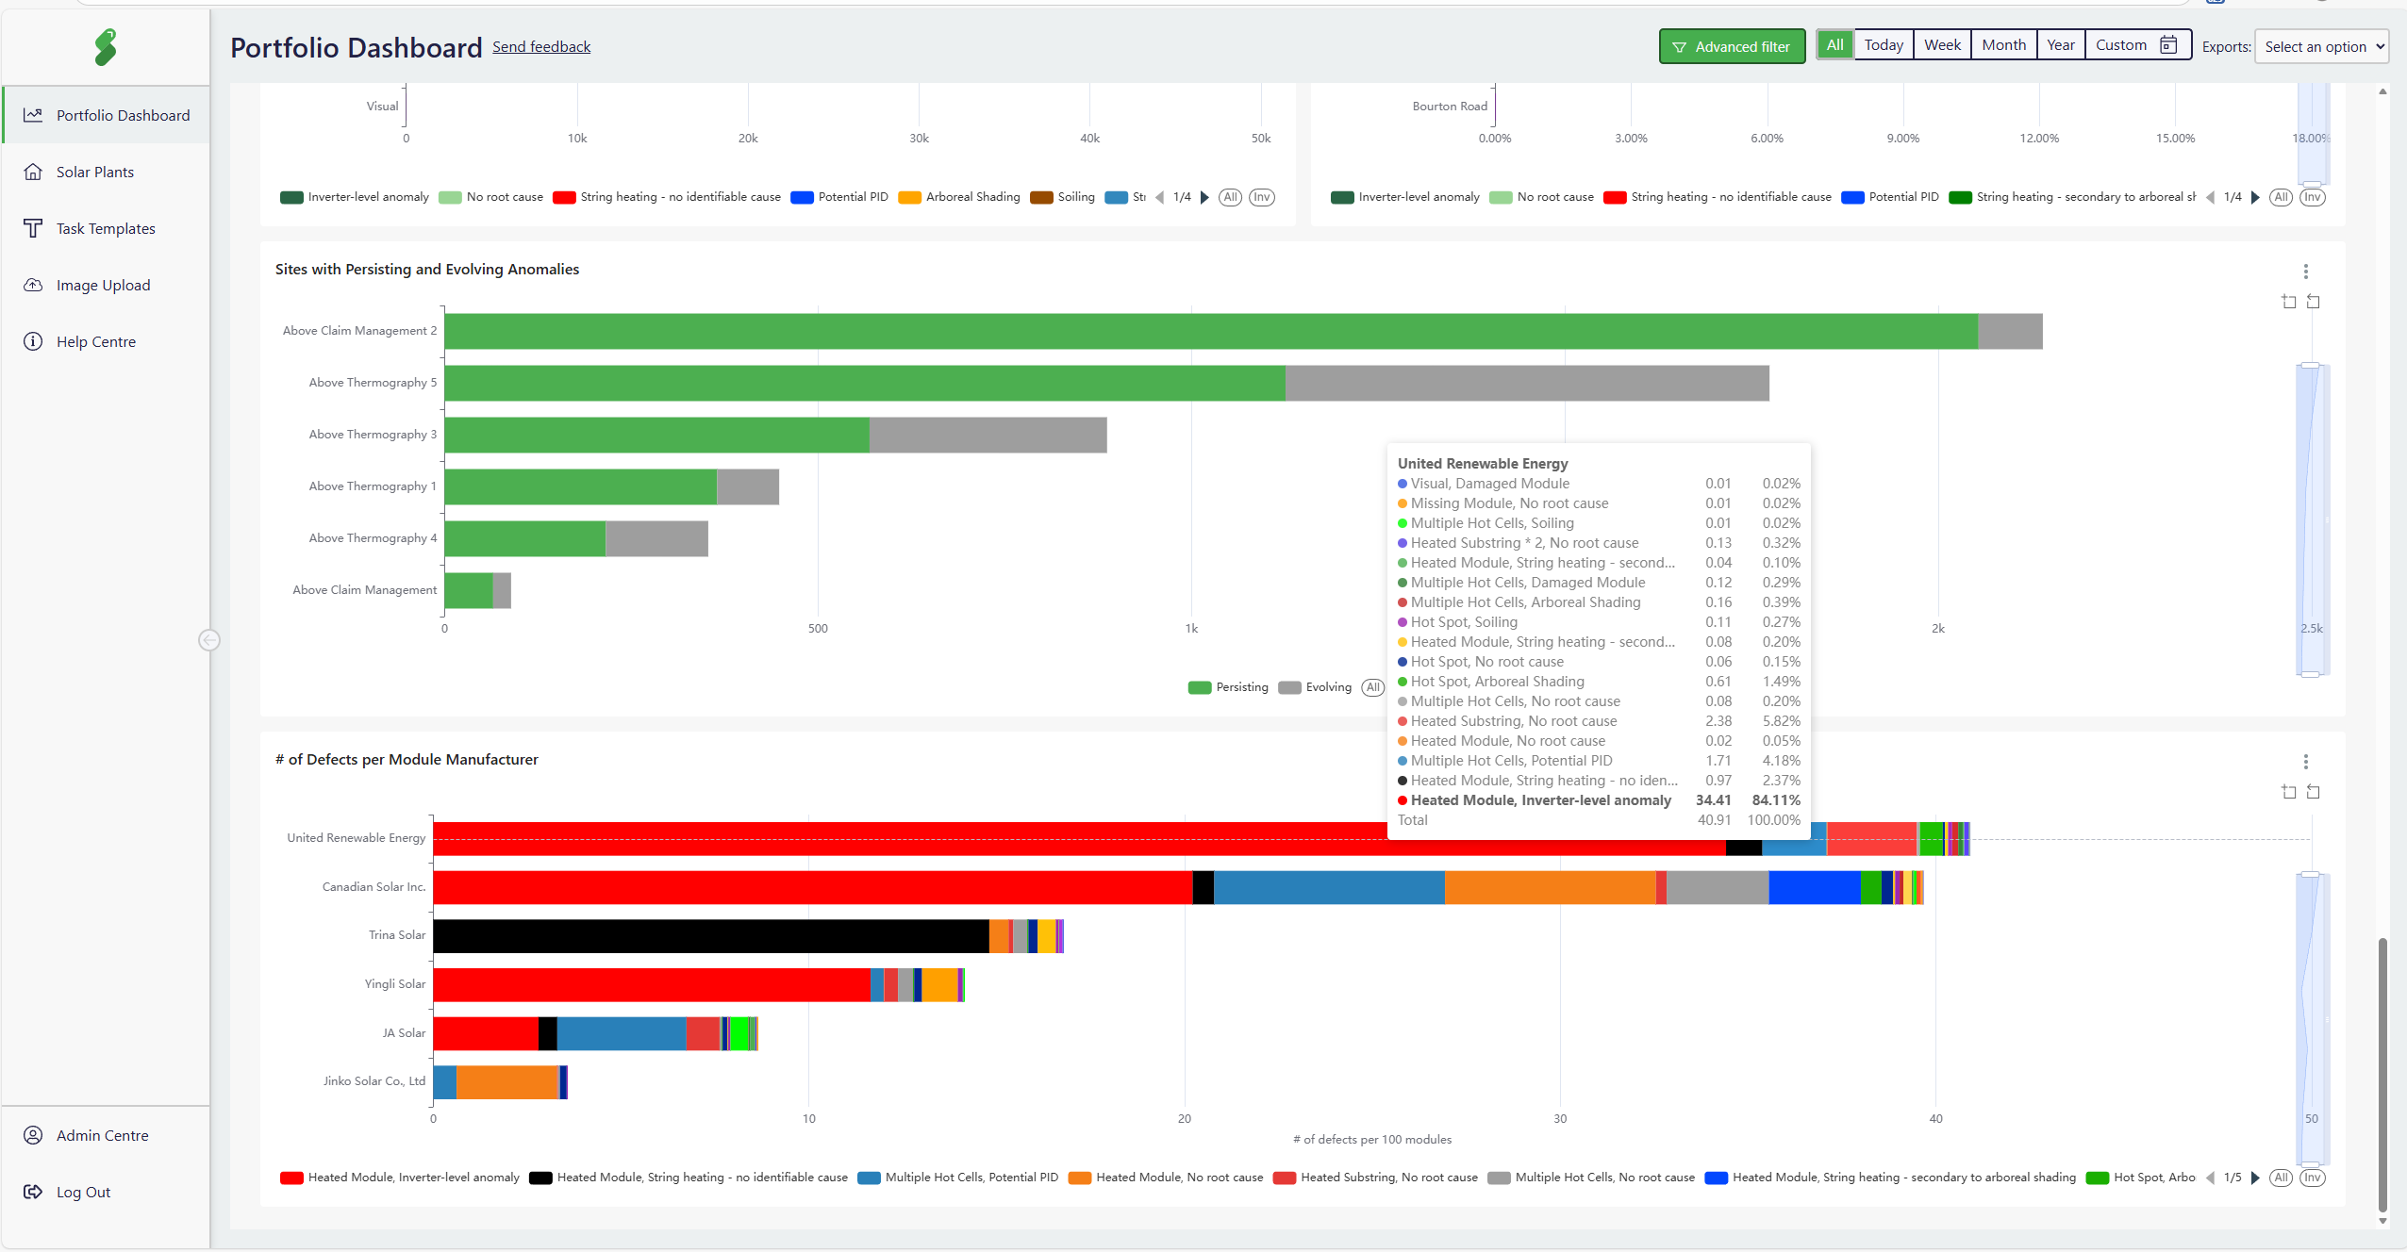Toggle Persisting series in legend
2407x1252 pixels.
point(1228,687)
